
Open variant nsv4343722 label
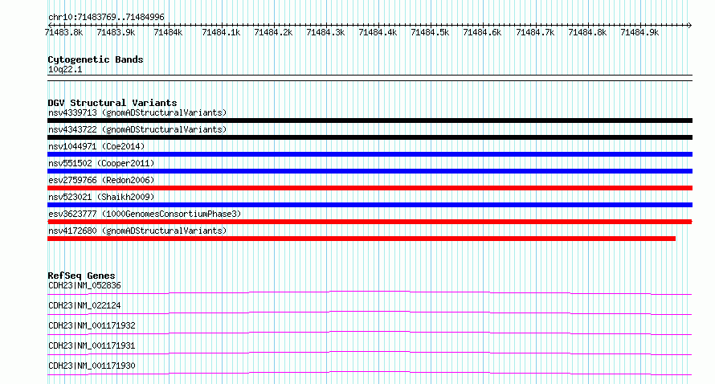[137, 129]
